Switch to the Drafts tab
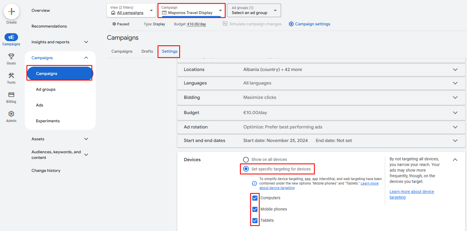 (x=147, y=51)
